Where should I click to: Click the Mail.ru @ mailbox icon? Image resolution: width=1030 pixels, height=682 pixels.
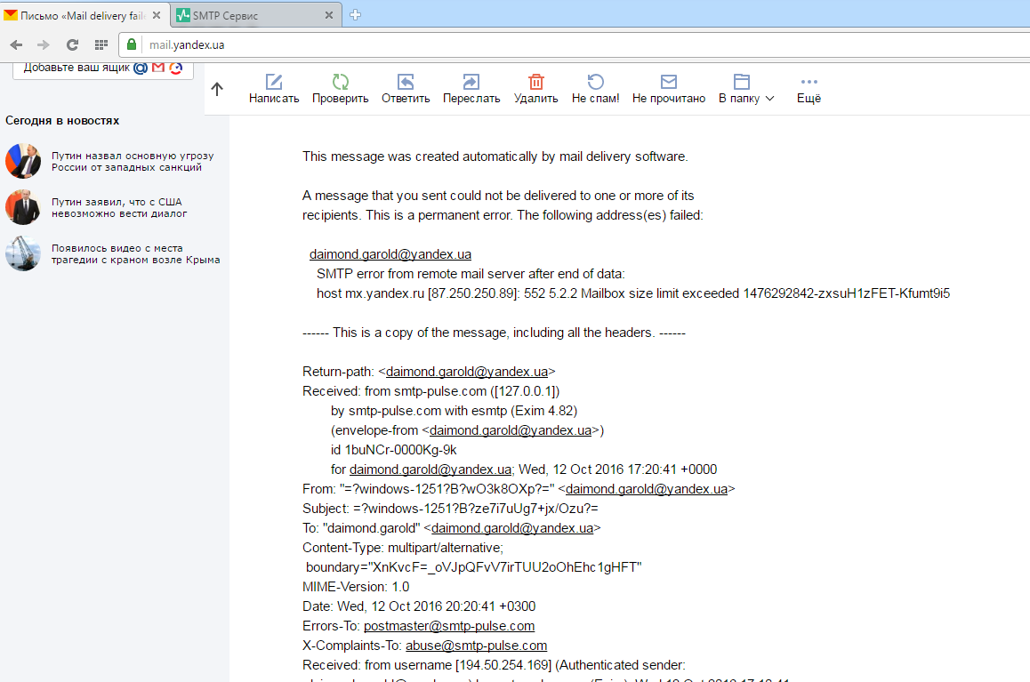pos(141,68)
